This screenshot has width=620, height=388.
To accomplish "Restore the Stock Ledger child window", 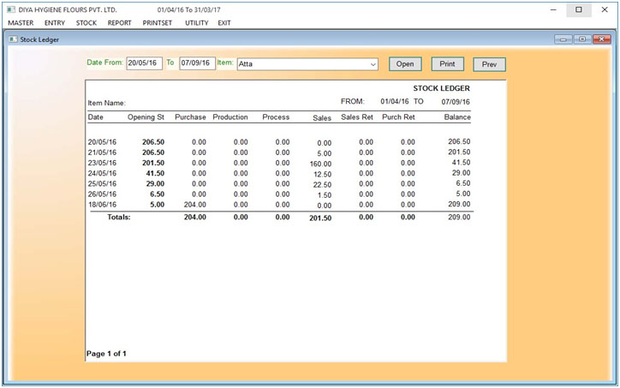I will point(581,39).
